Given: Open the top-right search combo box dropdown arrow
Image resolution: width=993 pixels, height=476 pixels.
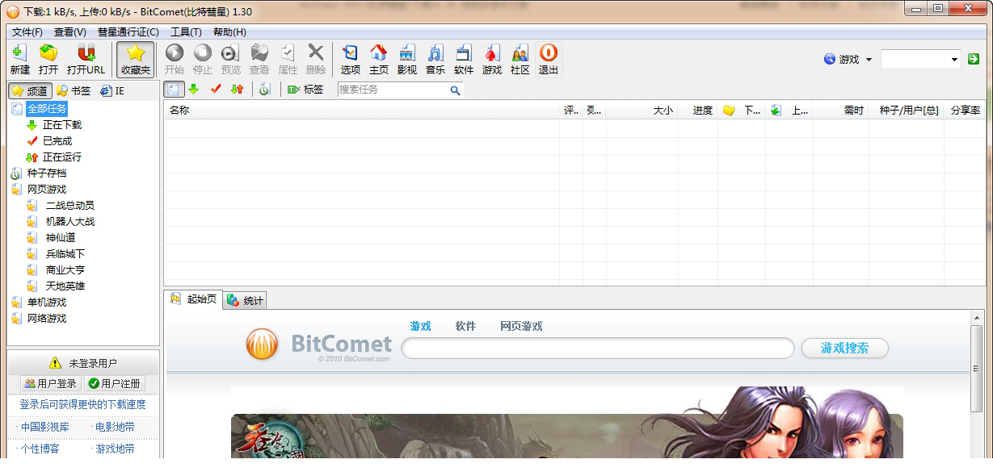Looking at the screenshot, I should click(x=954, y=60).
